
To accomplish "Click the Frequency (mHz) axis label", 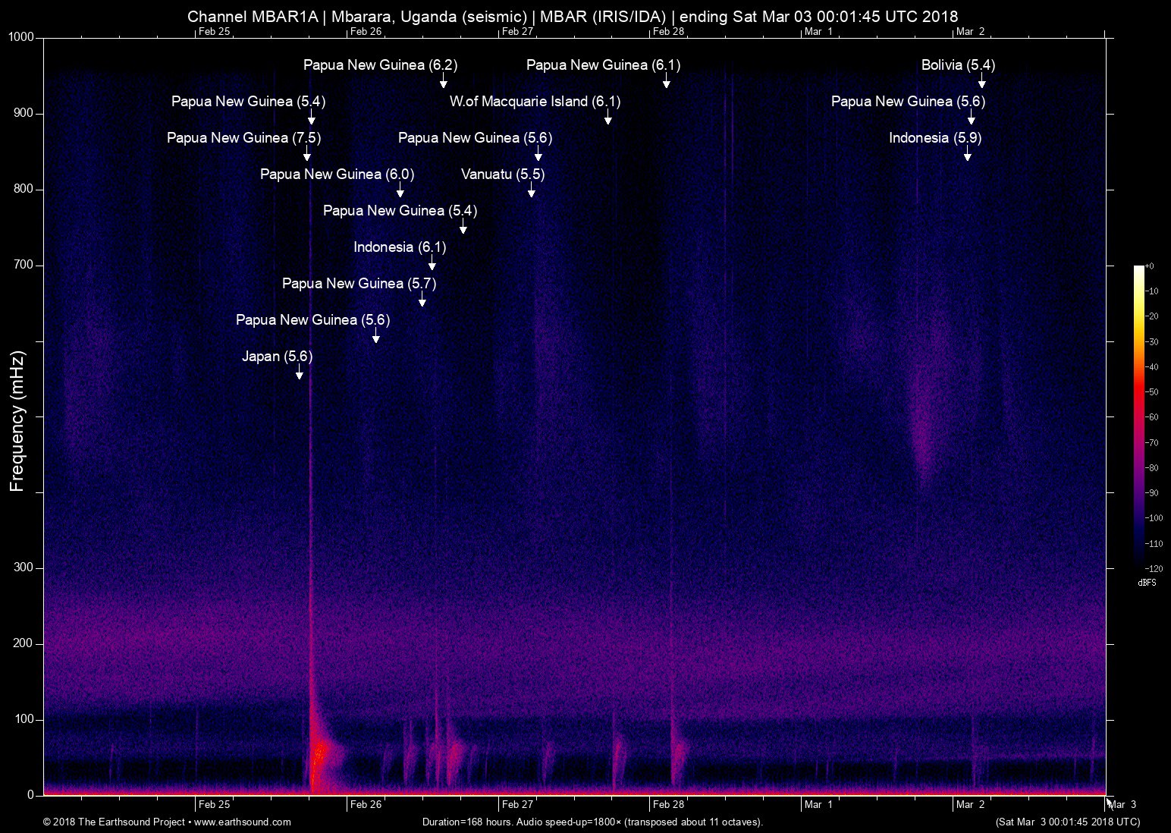I will tap(17, 421).
